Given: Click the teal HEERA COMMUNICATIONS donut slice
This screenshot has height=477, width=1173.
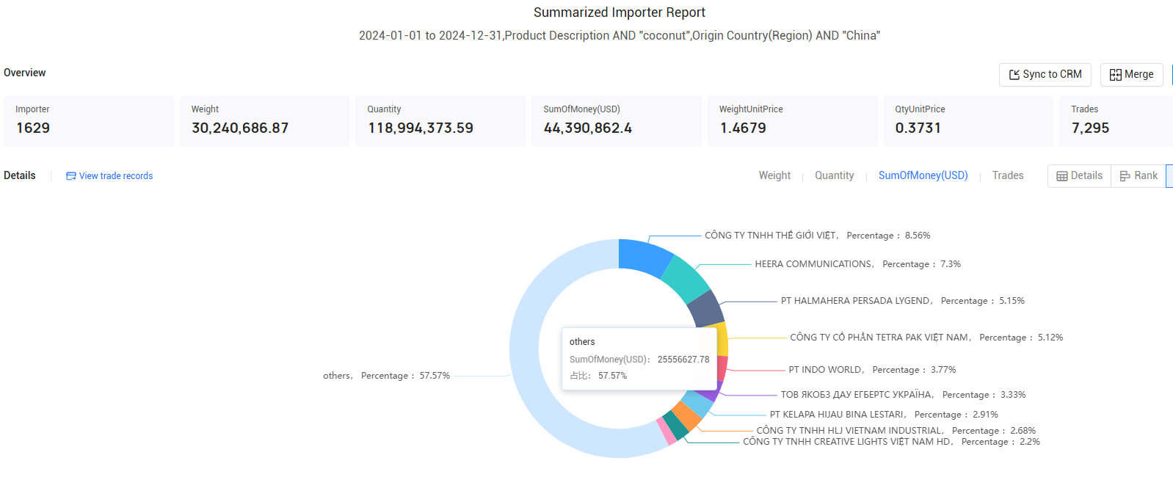Looking at the screenshot, I should (686, 279).
